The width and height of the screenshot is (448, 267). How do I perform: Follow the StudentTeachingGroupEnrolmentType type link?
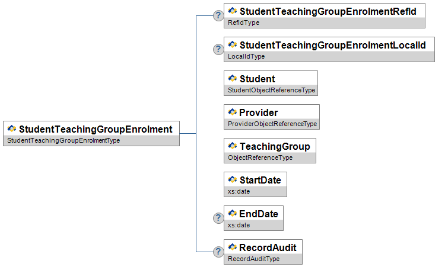click(x=63, y=140)
